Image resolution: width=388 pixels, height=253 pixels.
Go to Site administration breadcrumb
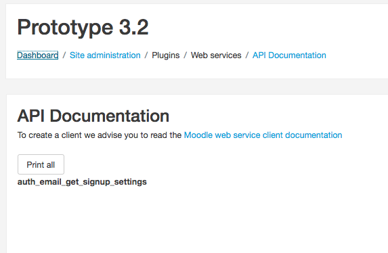(105, 55)
